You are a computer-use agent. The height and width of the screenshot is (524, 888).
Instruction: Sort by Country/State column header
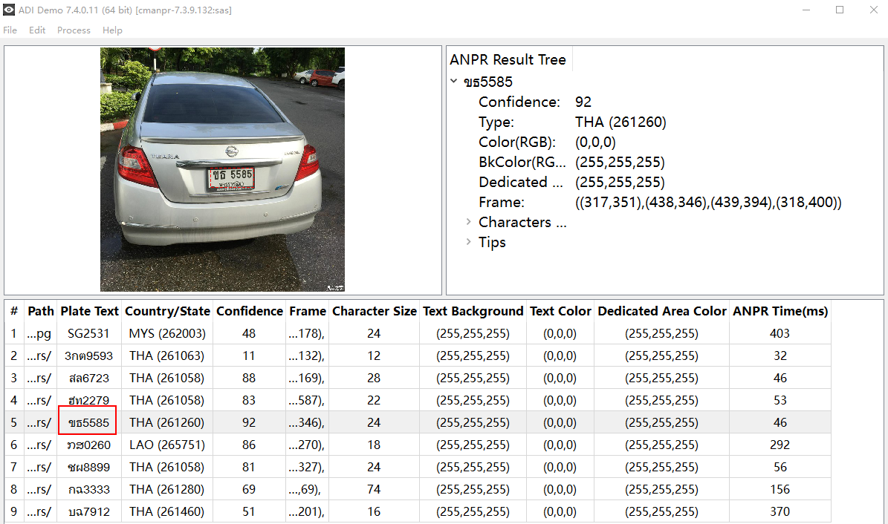[x=168, y=311]
